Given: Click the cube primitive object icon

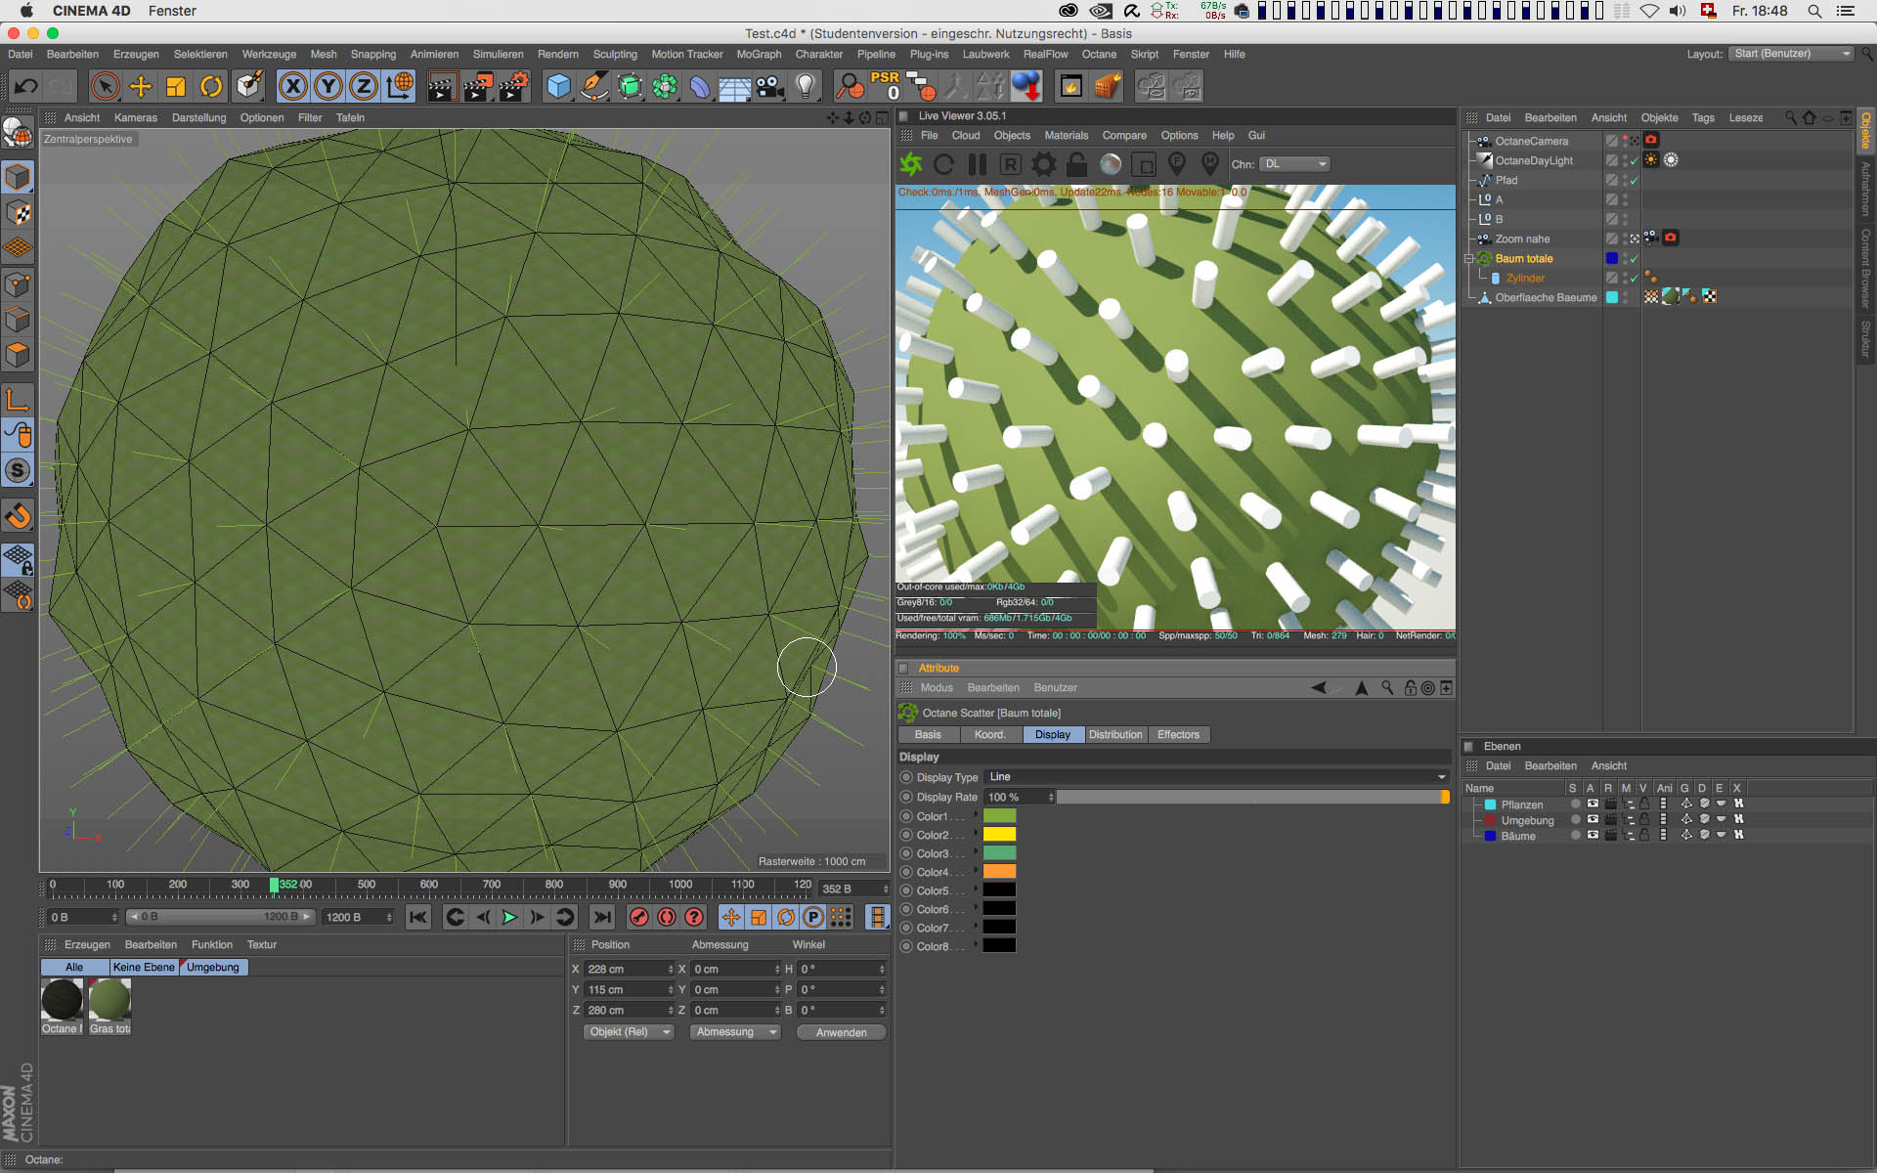Looking at the screenshot, I should pyautogui.click(x=558, y=87).
